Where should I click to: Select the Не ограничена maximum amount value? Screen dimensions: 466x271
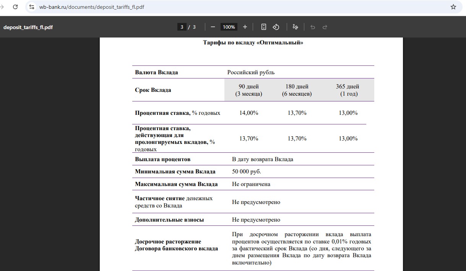click(x=251, y=184)
